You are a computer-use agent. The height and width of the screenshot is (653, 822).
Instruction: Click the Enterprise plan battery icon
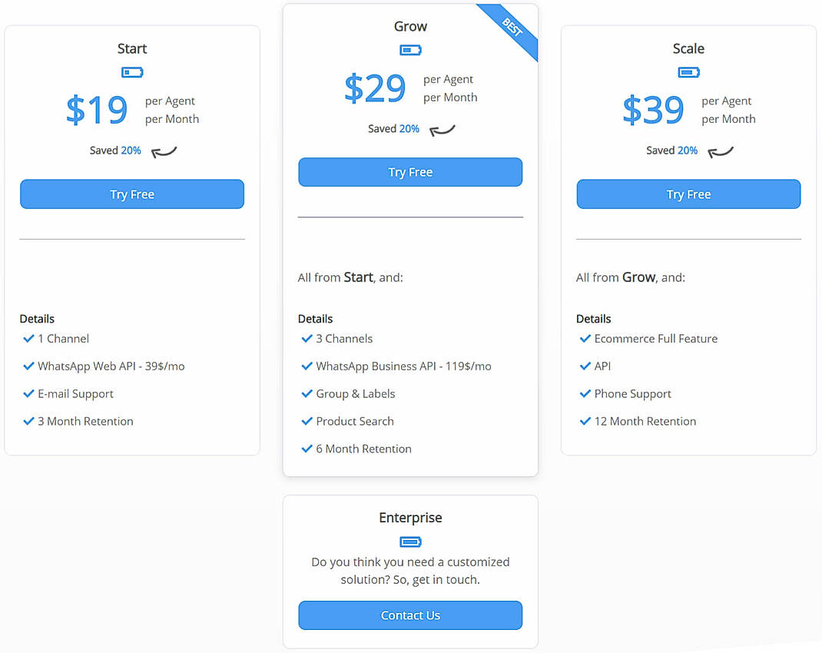(x=410, y=542)
